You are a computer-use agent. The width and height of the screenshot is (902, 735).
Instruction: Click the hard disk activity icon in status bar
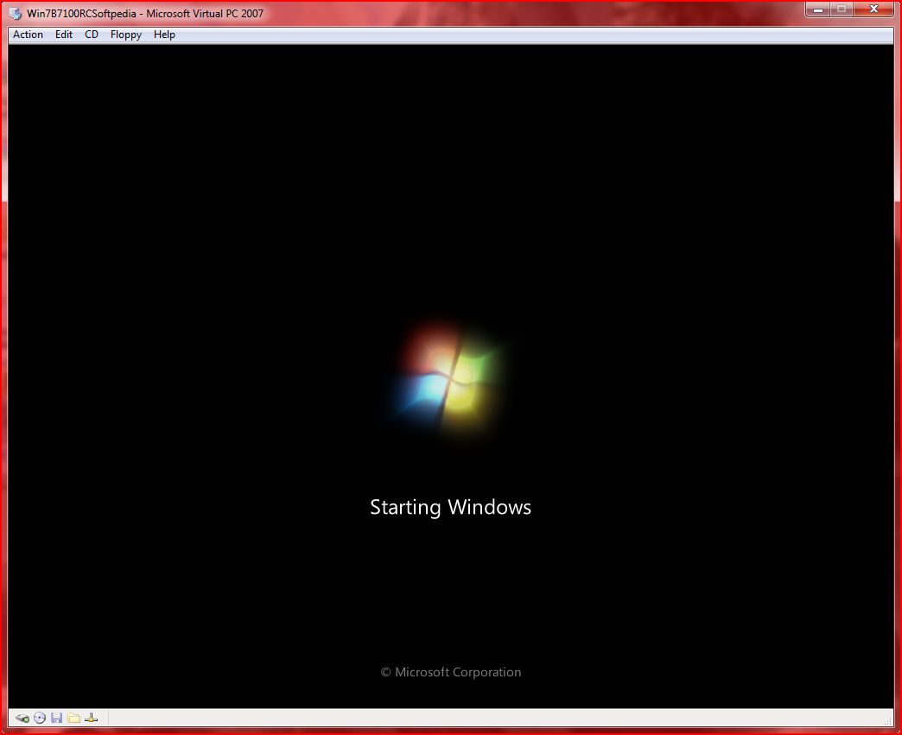(x=22, y=718)
